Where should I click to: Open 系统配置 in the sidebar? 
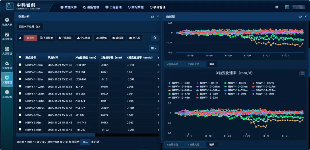point(7,94)
